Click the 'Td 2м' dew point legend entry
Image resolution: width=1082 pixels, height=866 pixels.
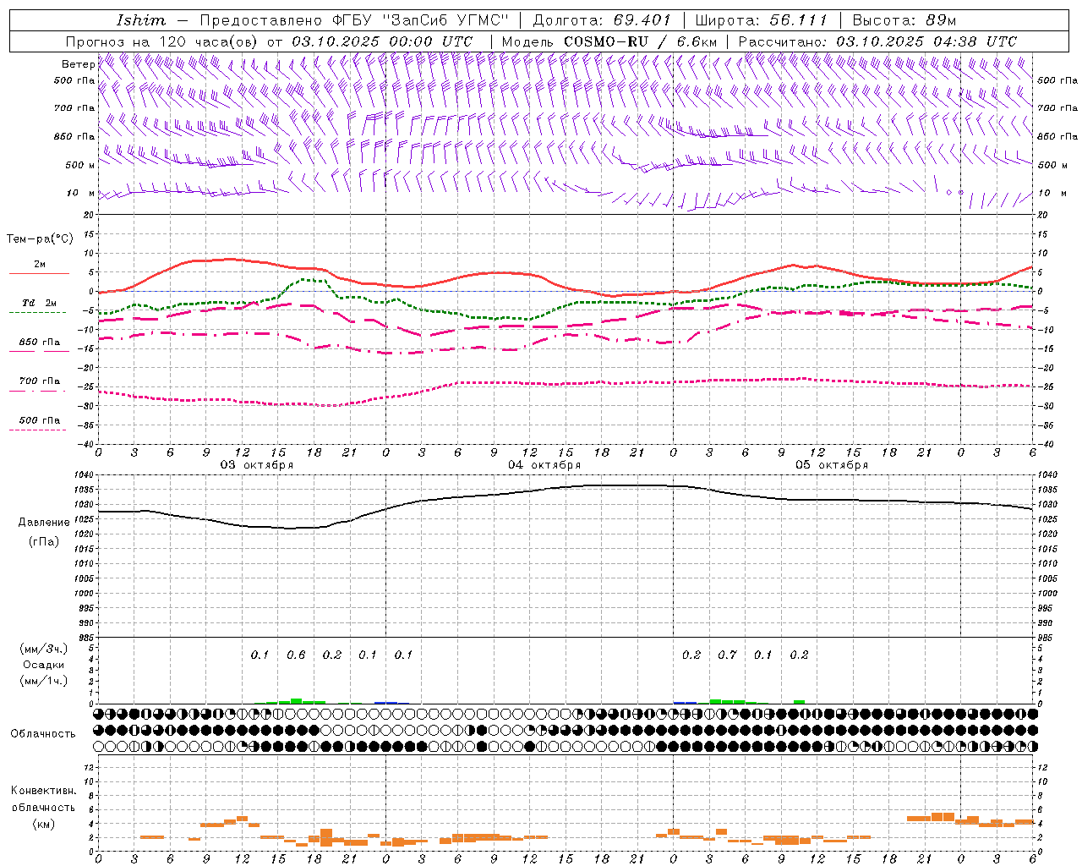pyautogui.click(x=40, y=303)
